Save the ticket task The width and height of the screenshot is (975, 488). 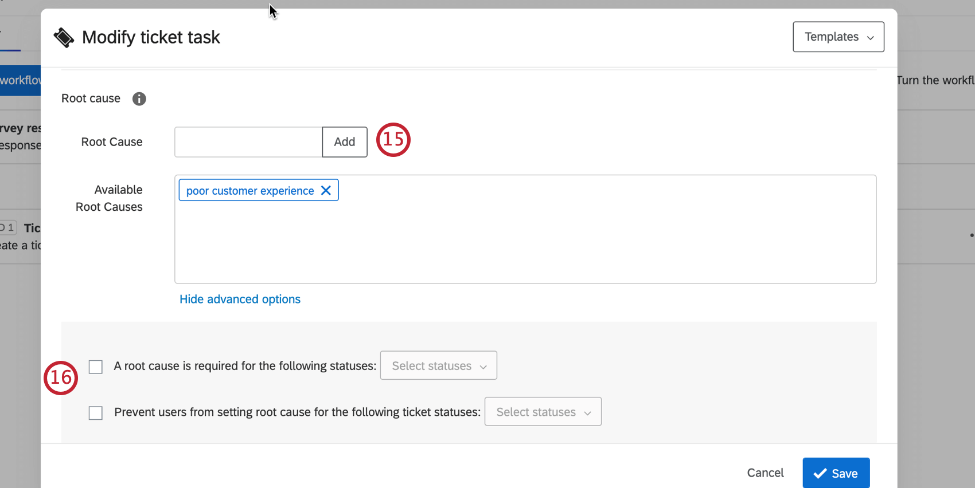836,473
